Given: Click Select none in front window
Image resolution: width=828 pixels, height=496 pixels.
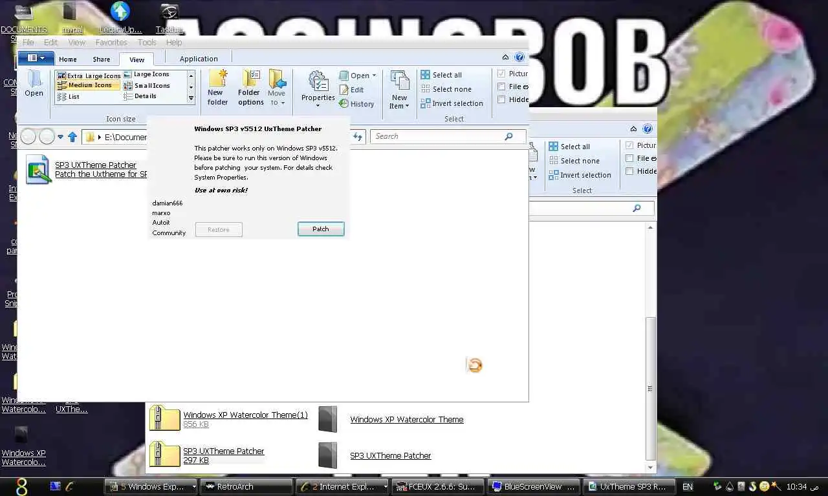Looking at the screenshot, I should [x=446, y=89].
